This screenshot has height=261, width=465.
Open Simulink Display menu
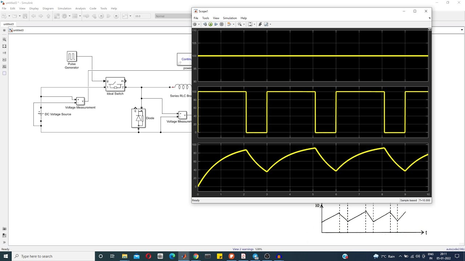34,8
